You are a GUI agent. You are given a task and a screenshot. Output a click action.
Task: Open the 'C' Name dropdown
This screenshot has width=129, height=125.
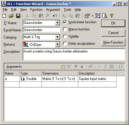pyautogui.click(x=57, y=23)
